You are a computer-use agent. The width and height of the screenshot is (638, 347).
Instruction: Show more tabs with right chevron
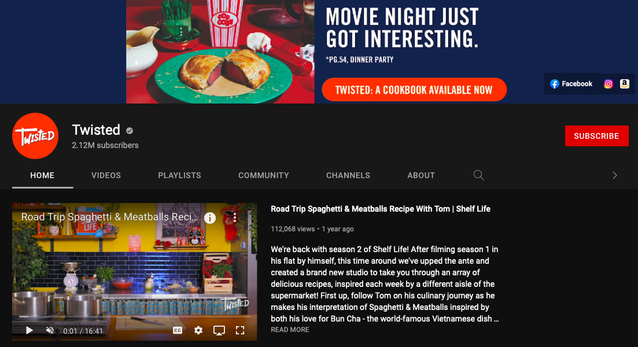(x=615, y=175)
